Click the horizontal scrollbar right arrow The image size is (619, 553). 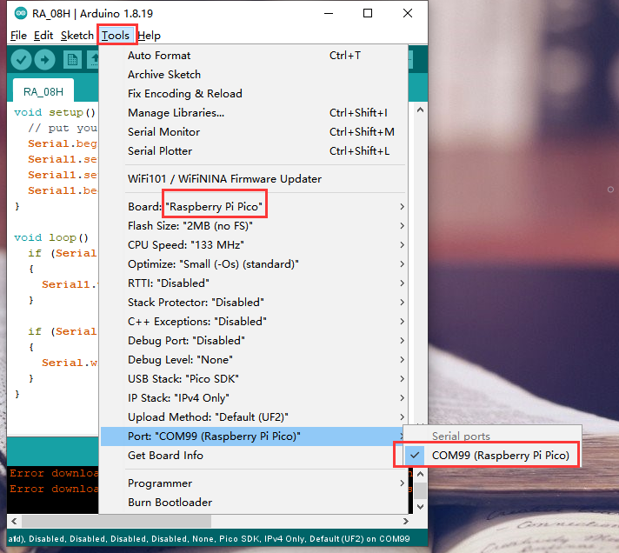(405, 521)
